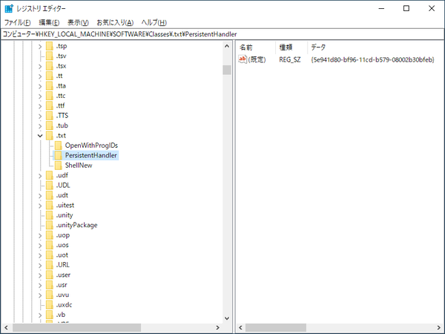Click the OpenWithProgIDs folder icon
The height and width of the screenshot is (334, 445).
coord(58,145)
